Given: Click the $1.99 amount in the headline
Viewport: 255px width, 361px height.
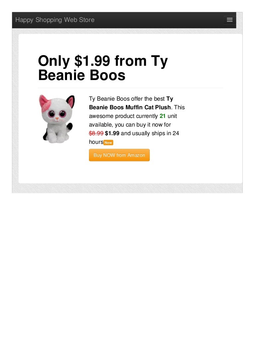Looking at the screenshot, I should (92, 61).
